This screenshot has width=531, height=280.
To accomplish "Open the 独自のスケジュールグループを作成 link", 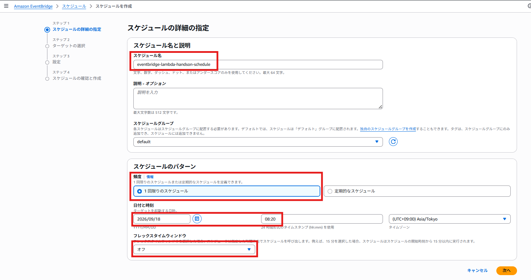I will (388, 129).
